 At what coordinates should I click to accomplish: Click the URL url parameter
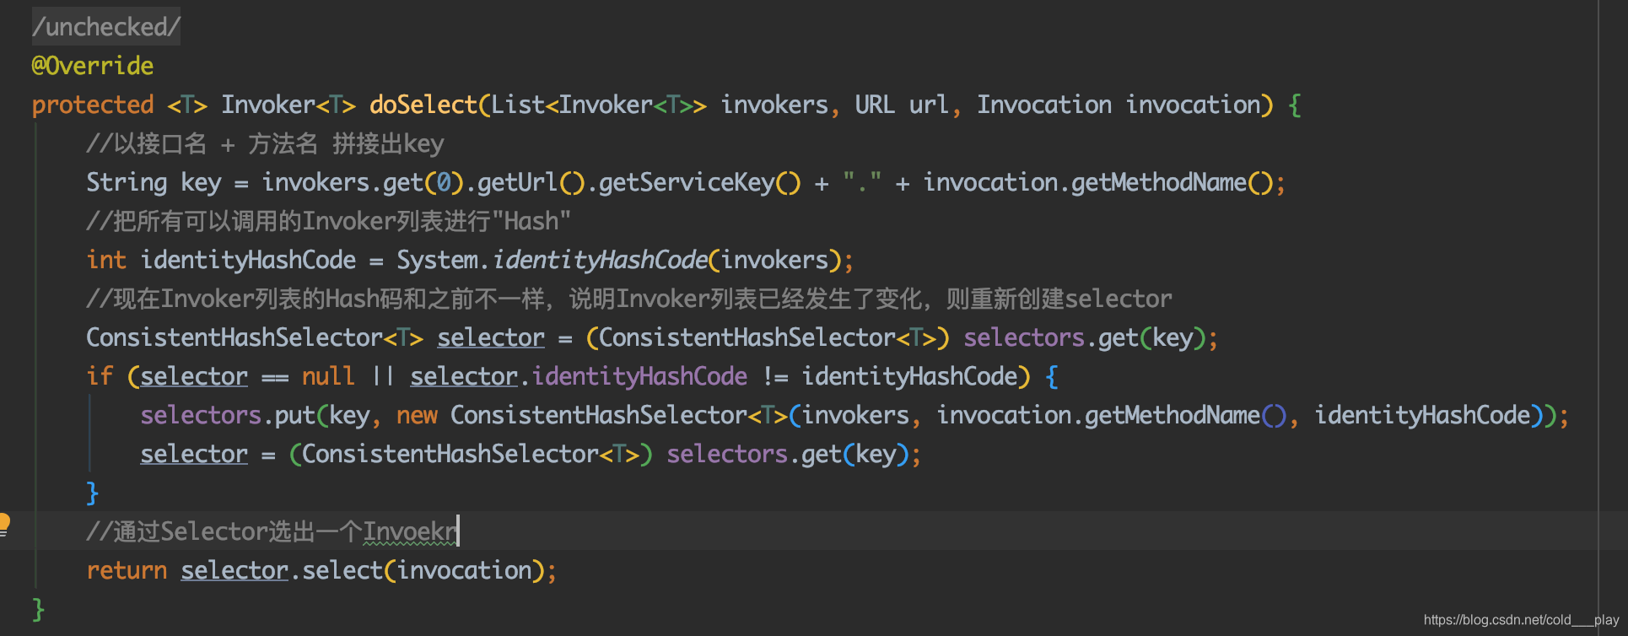[902, 105]
